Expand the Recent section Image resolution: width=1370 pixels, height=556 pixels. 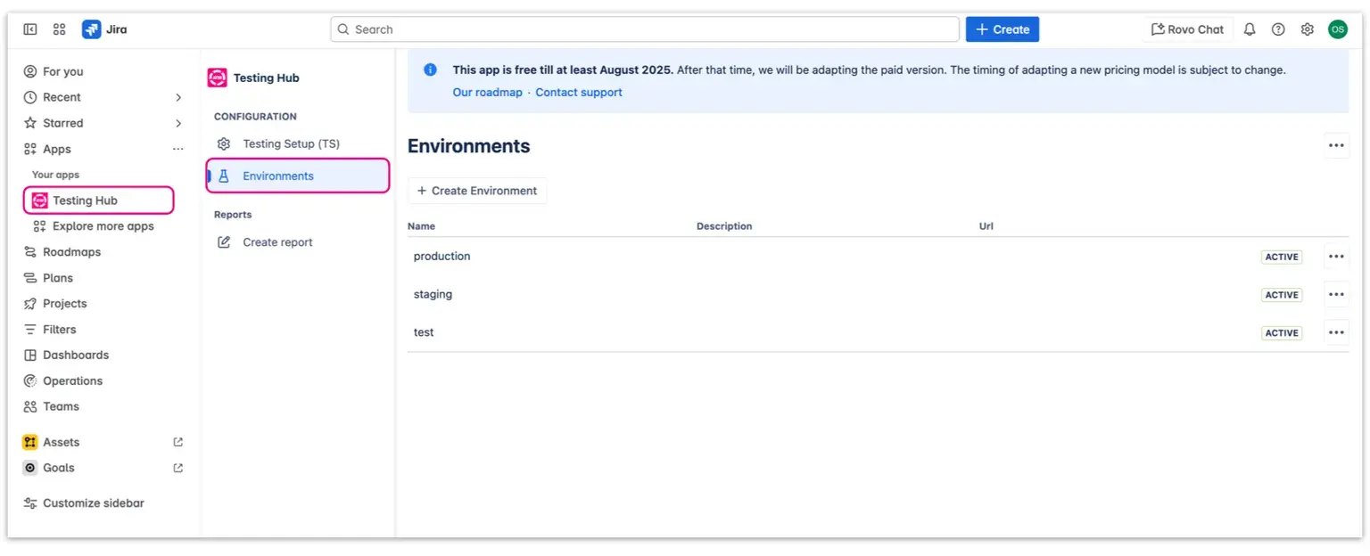178,96
